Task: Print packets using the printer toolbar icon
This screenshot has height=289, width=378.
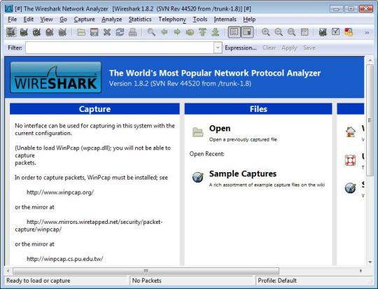Action: click(132, 32)
